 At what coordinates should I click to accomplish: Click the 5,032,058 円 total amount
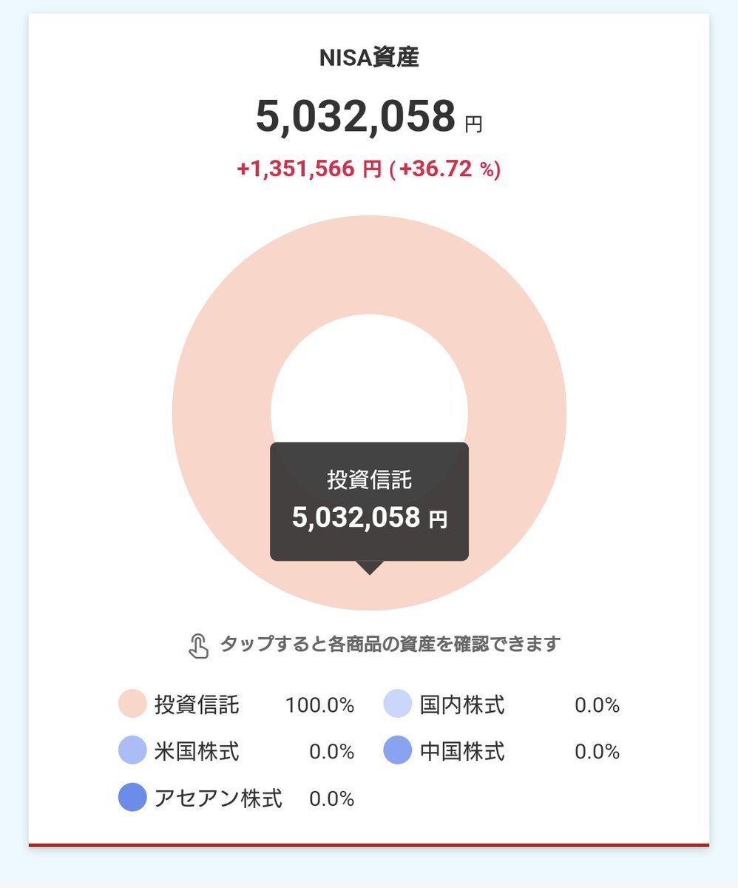(369, 117)
